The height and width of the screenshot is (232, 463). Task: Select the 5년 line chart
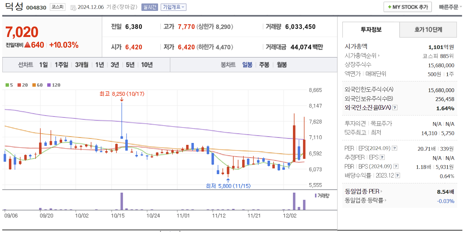point(130,65)
